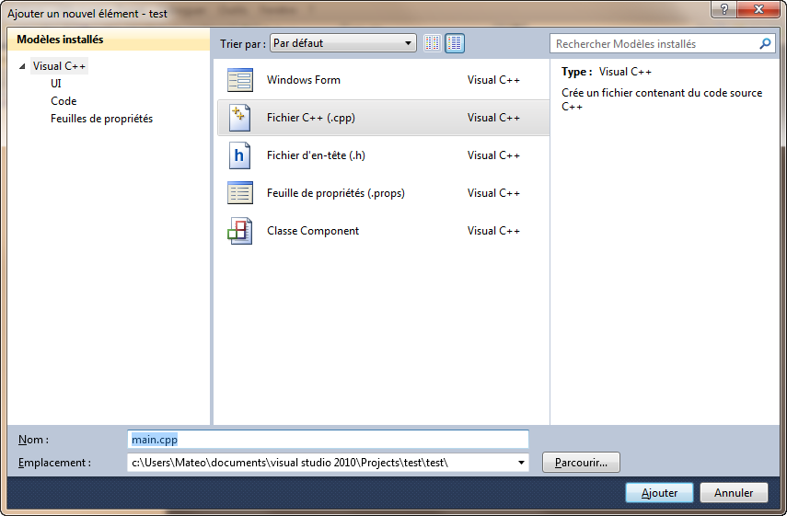
Task: Select the Classe Component icon
Action: 239,231
